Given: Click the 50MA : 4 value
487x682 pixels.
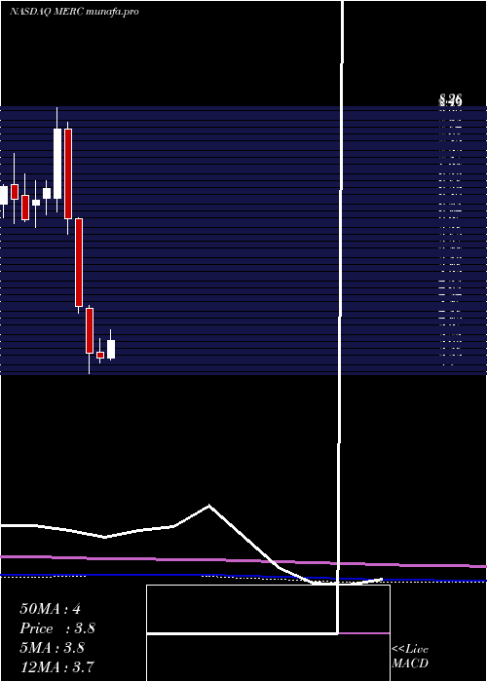Looking at the screenshot, I should pyautogui.click(x=50, y=609).
